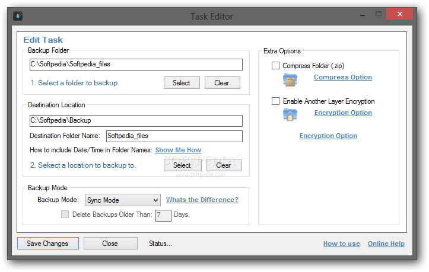429x272 pixels.
Task: Follow the Show Me How link
Action: click(178, 150)
